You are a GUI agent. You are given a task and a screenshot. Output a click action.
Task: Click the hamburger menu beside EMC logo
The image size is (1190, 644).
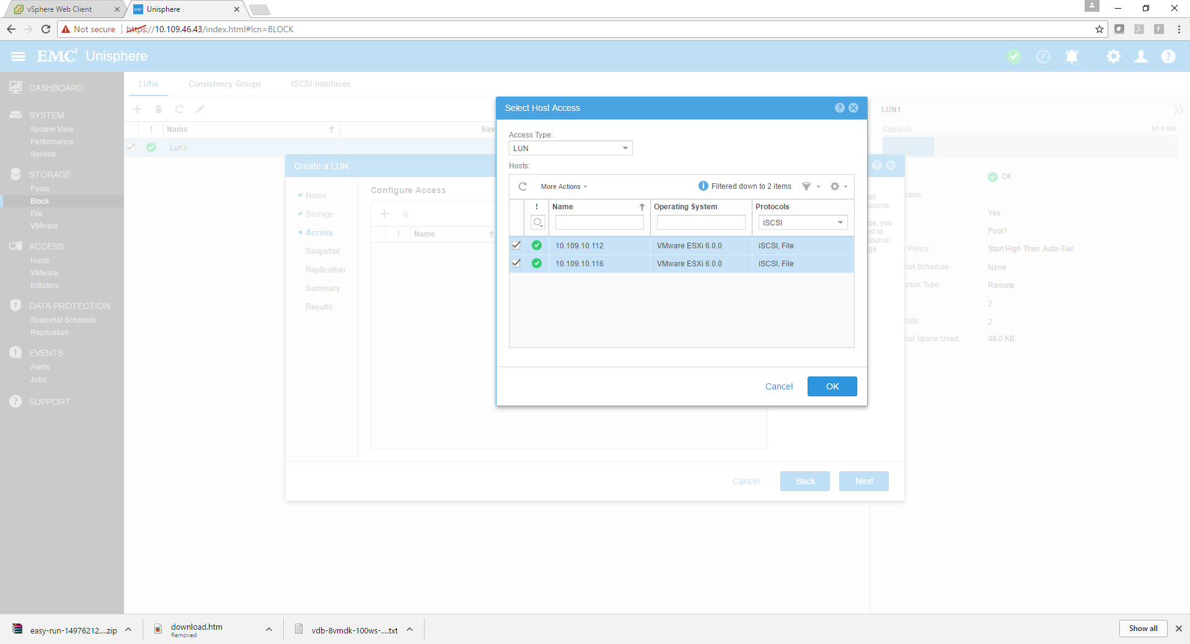18,56
